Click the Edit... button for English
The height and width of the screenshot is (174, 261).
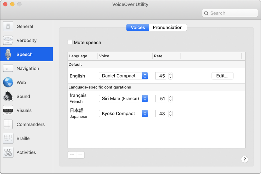click(x=222, y=76)
